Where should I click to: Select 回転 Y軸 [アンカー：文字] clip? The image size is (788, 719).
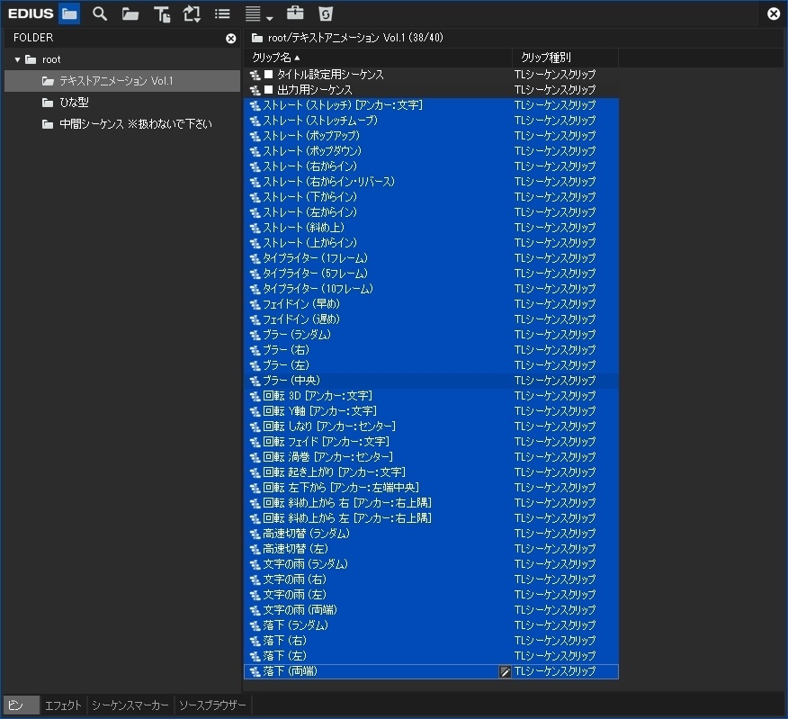pyautogui.click(x=431, y=411)
